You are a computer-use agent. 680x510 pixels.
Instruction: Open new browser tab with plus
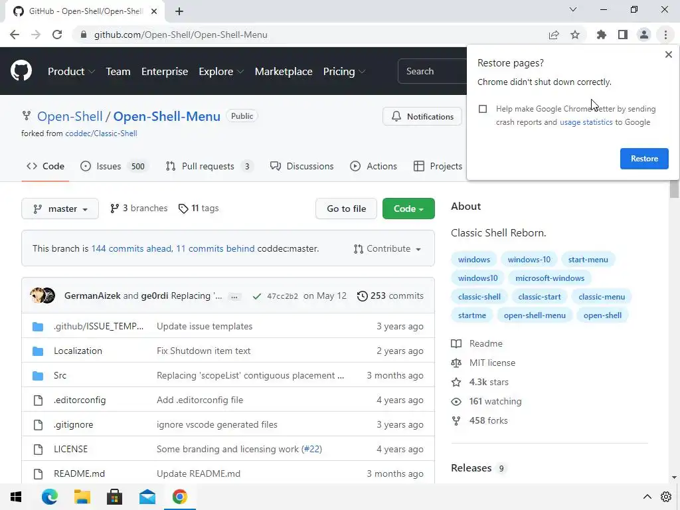179,11
